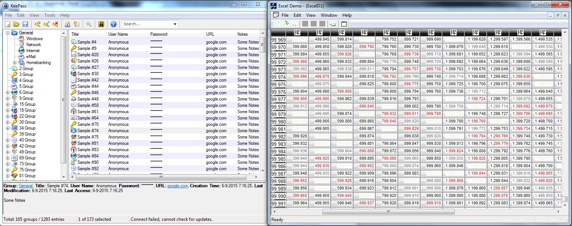
Task: Open the Window menu in Excel Demo
Action: coord(329,15)
